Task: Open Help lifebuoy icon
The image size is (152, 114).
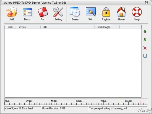Action: point(137,12)
